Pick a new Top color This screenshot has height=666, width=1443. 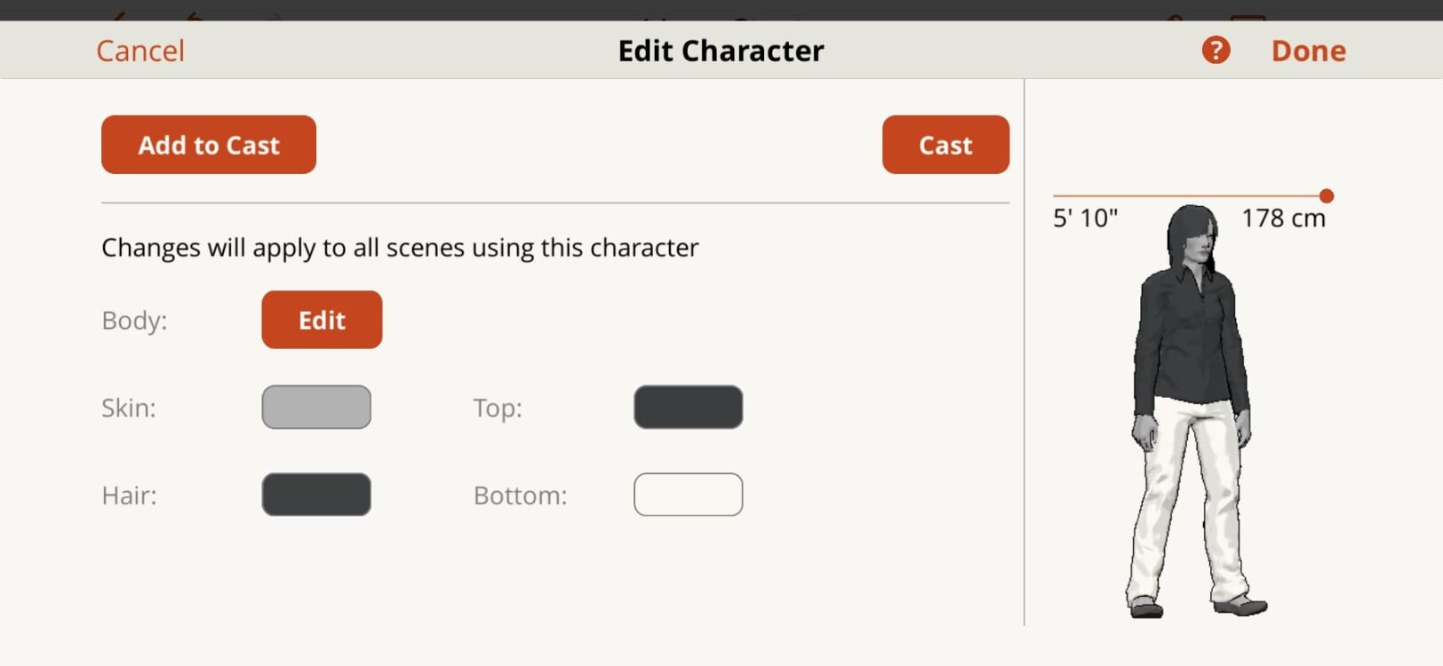tap(688, 407)
